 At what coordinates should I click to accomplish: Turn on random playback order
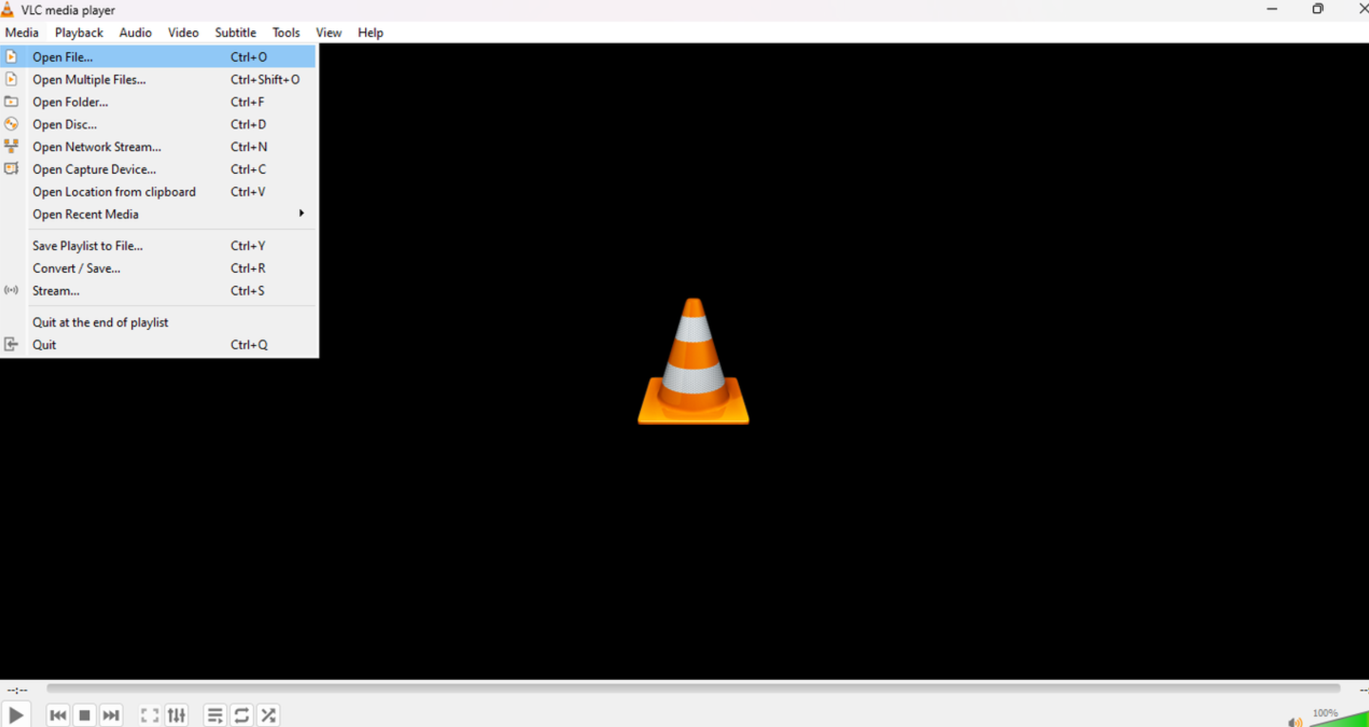tap(268, 715)
